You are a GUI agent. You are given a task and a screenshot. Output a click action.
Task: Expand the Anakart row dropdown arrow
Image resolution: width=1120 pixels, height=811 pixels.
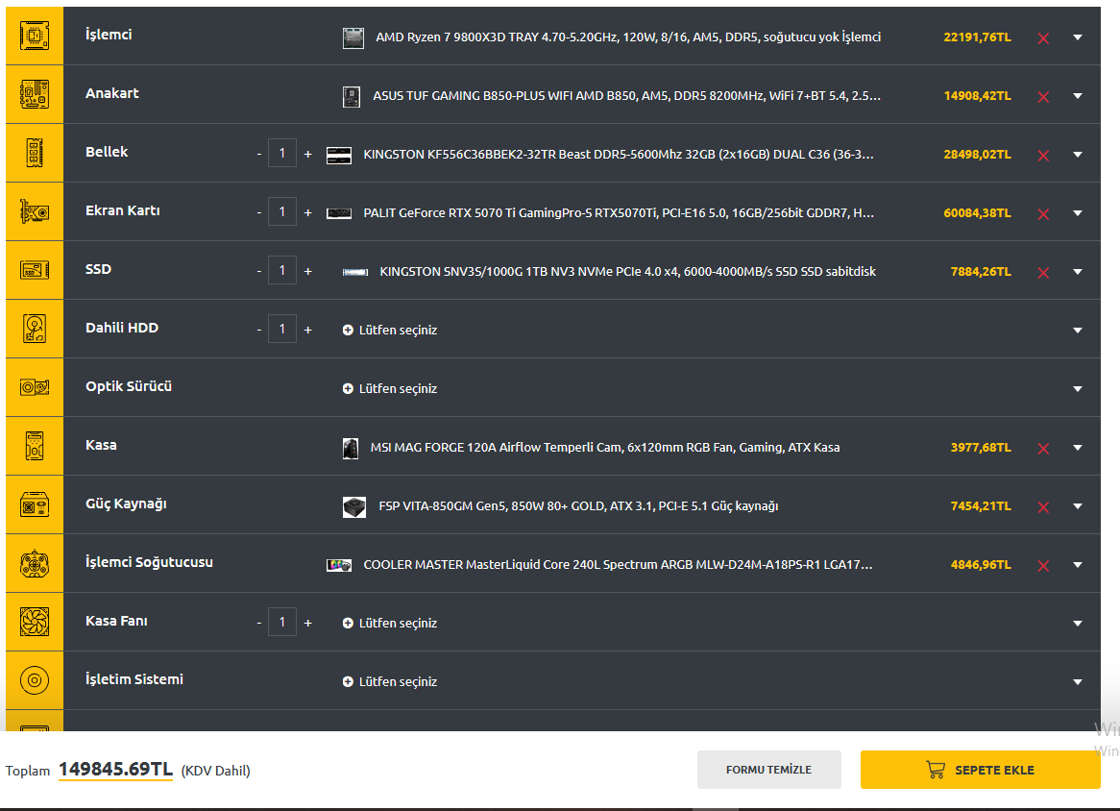tap(1077, 96)
